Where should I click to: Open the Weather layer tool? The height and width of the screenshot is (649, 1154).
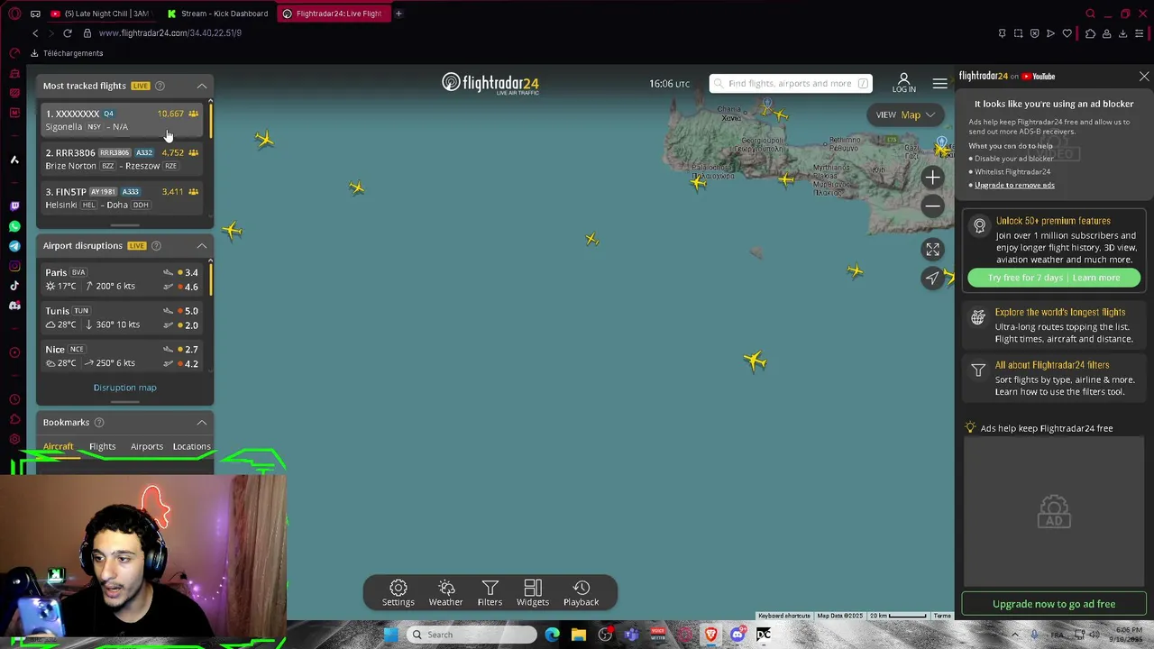(445, 593)
